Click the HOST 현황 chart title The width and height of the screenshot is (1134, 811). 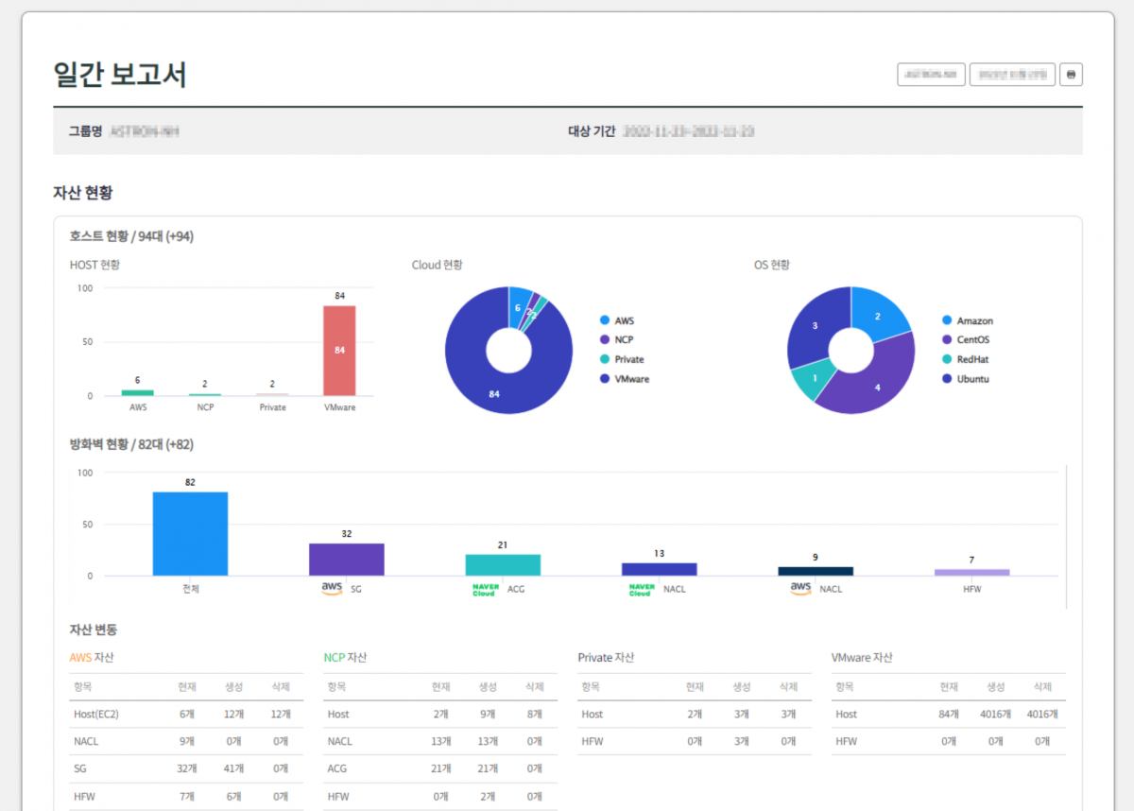(x=94, y=265)
